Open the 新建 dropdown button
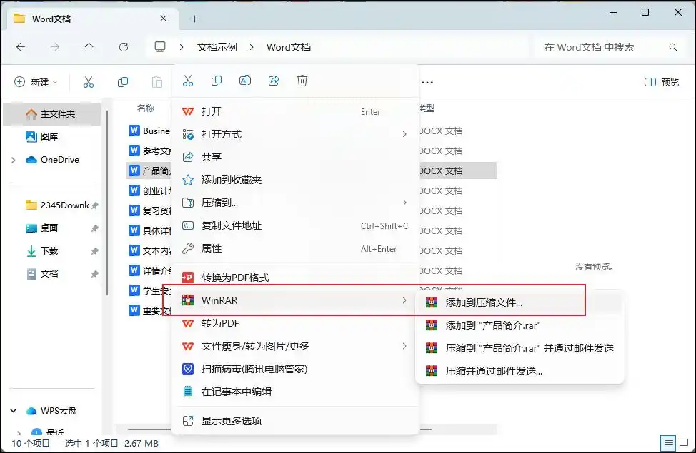The image size is (696, 453). pos(36,82)
